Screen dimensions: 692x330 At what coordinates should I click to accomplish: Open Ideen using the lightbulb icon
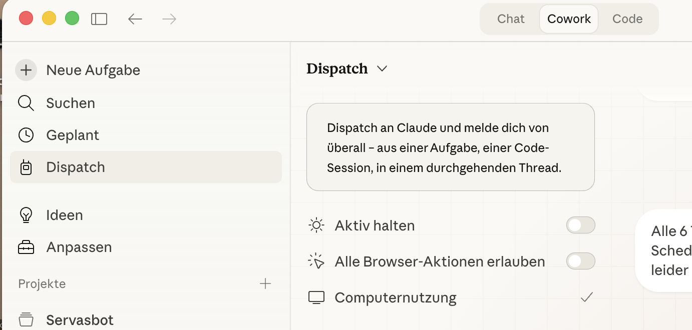(x=26, y=215)
